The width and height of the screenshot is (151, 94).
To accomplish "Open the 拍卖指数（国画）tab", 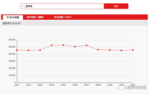I will (35, 17).
